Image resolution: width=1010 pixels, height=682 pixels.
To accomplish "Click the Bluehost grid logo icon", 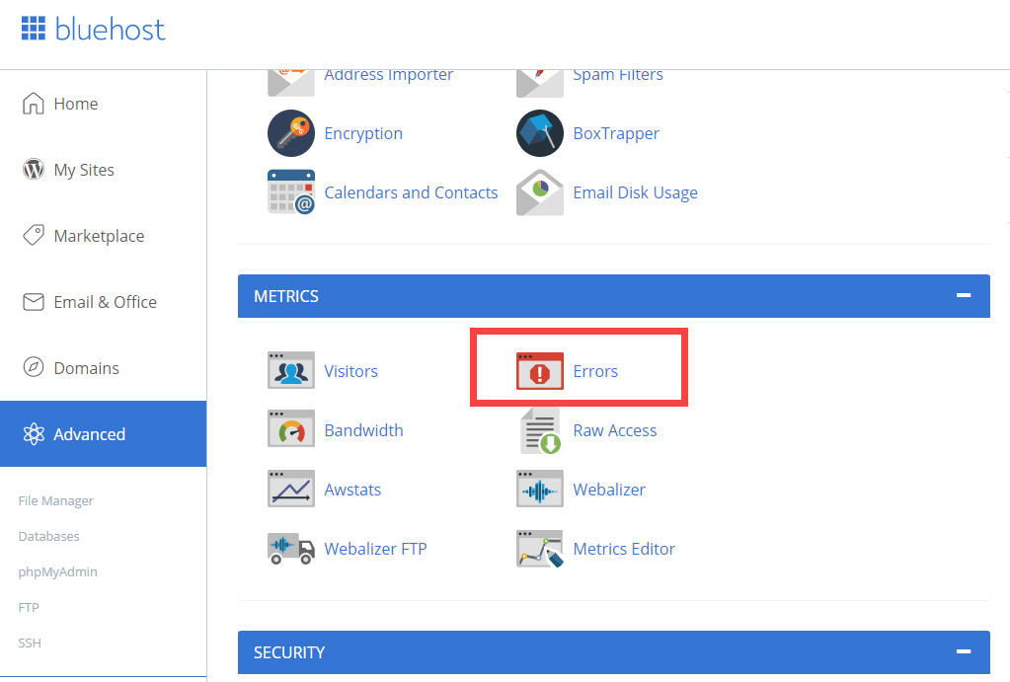I will coord(34,29).
